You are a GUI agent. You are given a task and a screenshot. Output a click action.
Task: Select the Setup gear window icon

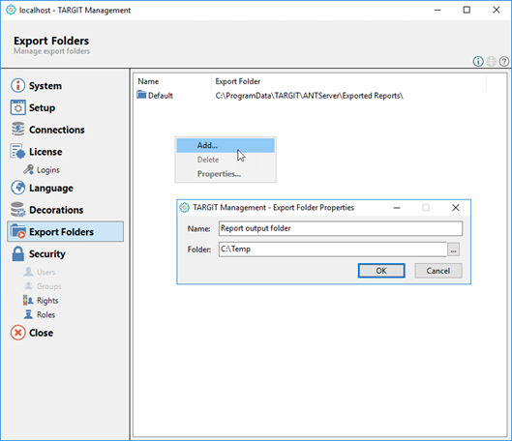coord(17,107)
